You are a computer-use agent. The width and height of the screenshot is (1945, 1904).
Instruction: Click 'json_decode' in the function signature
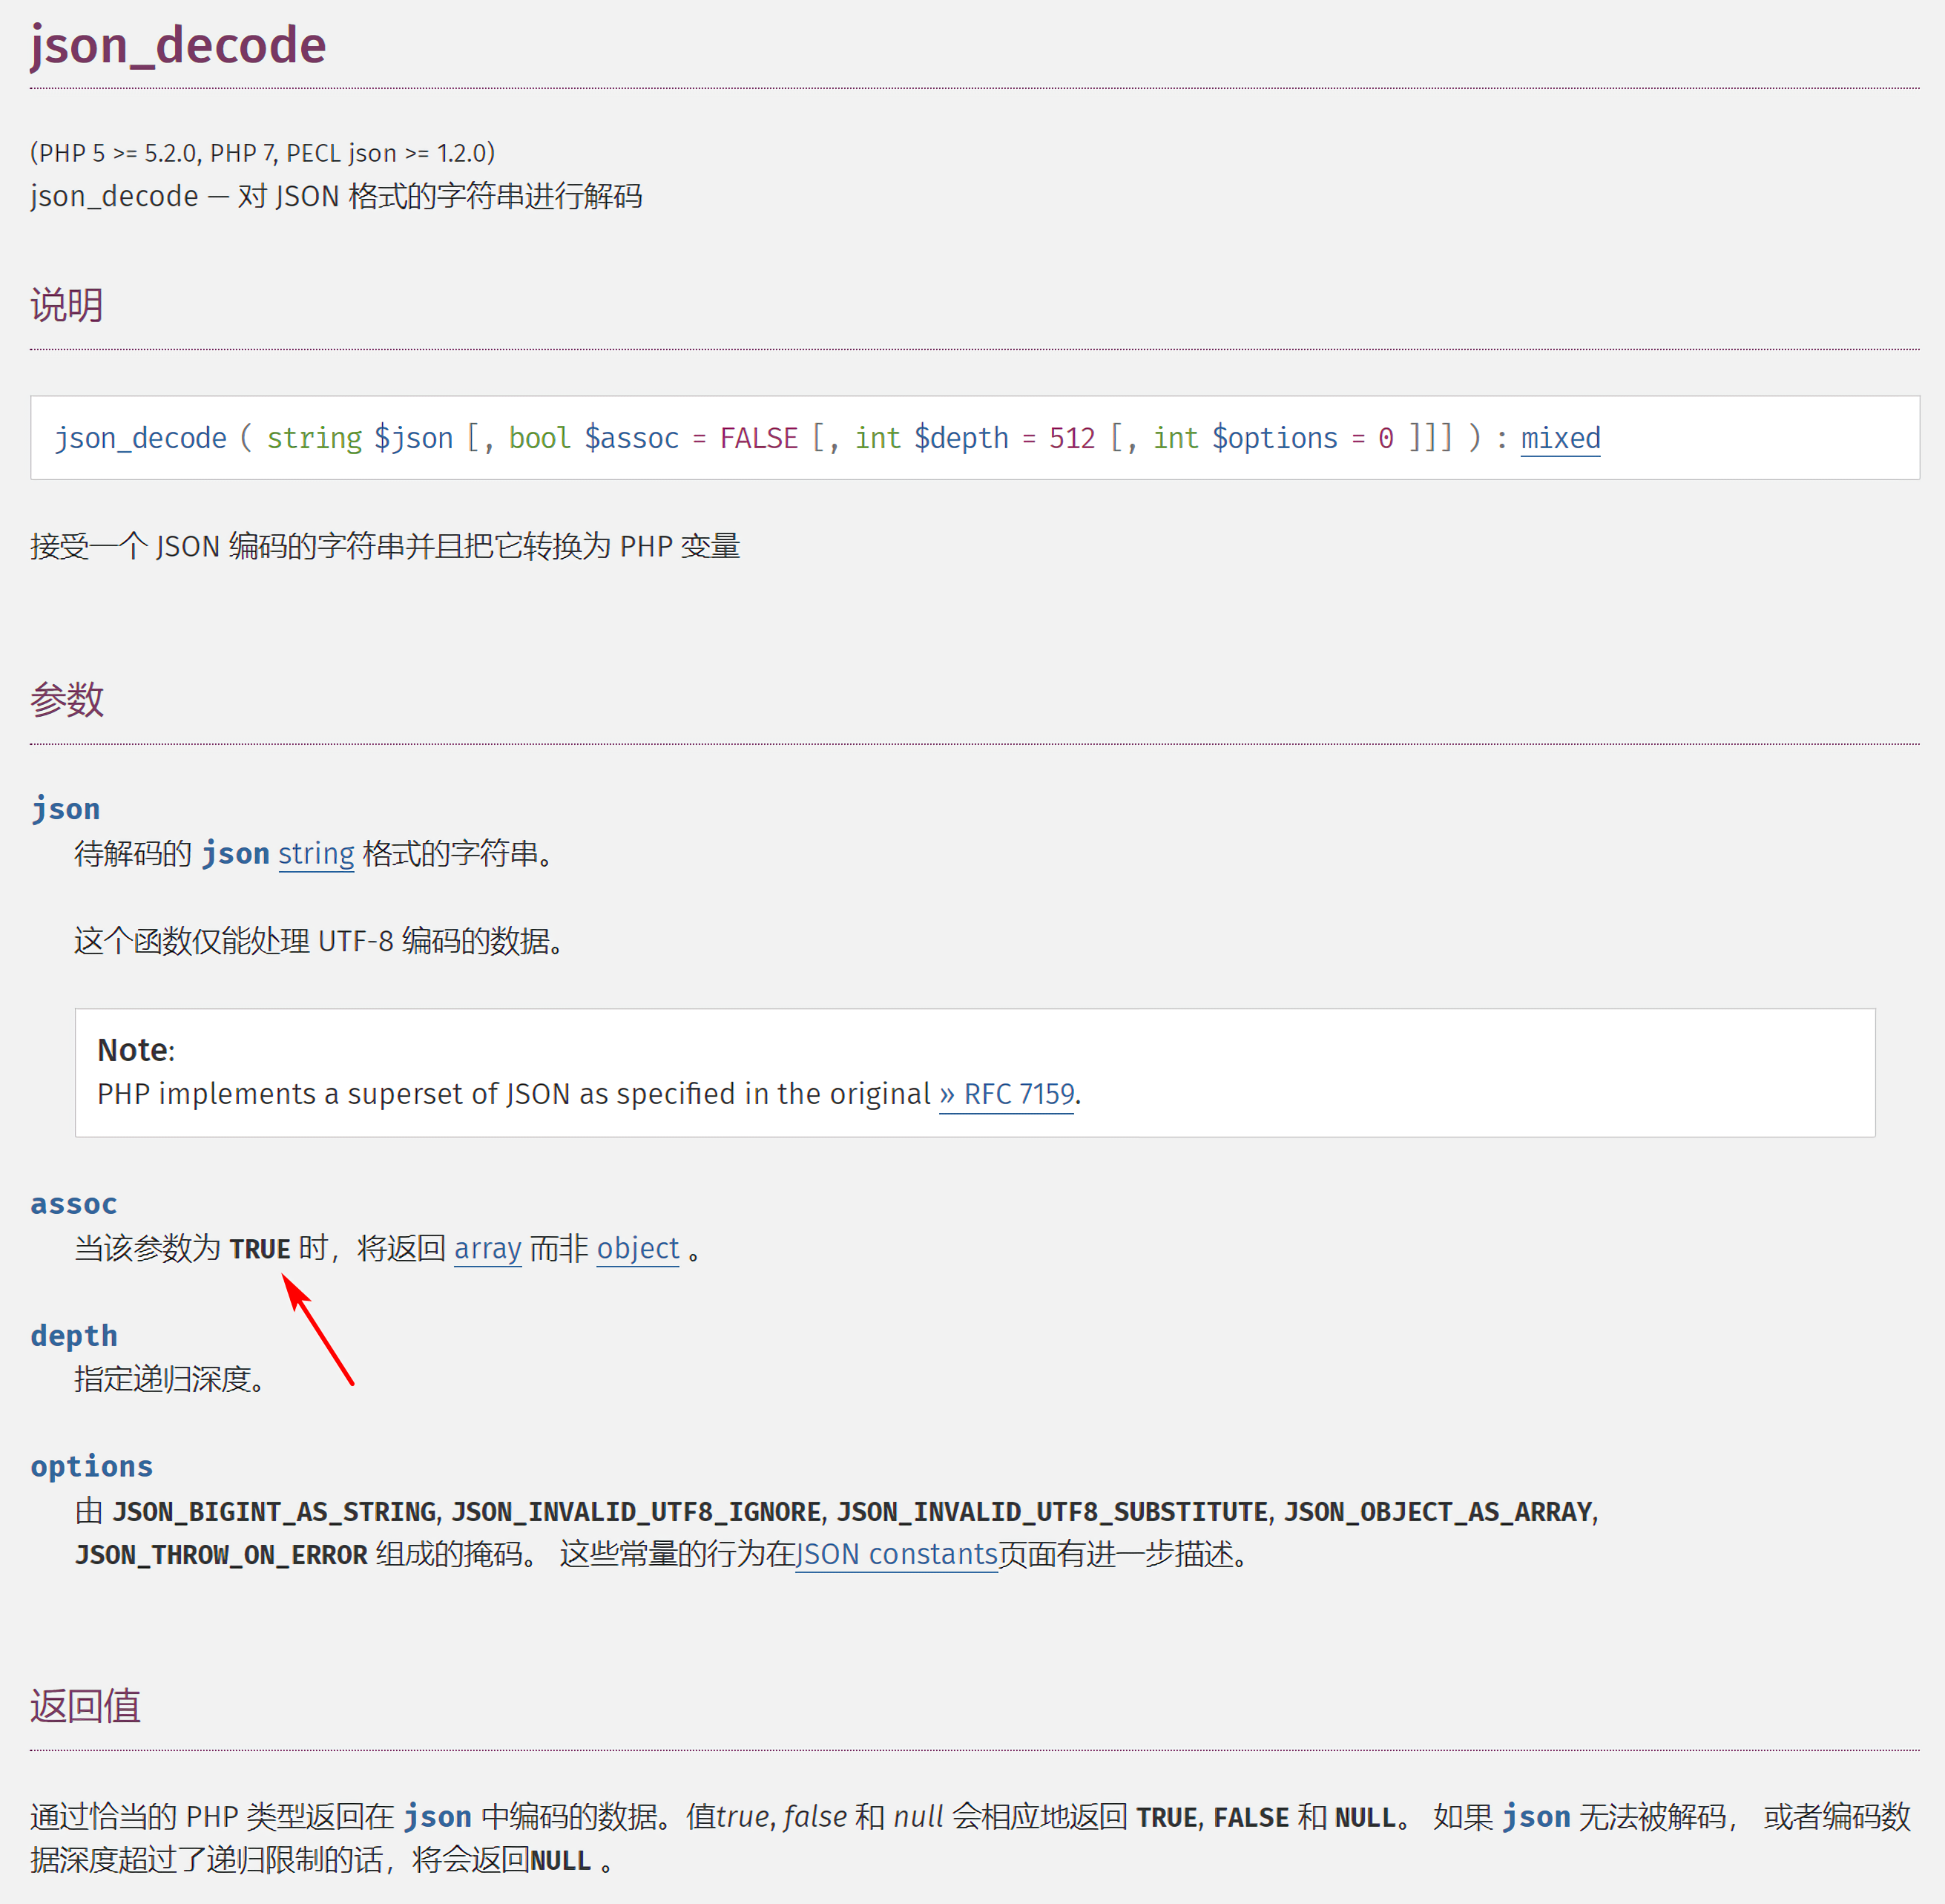pos(140,438)
